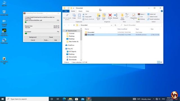This screenshot has width=180, height=101.
Task: Click Help button in WinRAR dialog
Action: tap(56, 40)
